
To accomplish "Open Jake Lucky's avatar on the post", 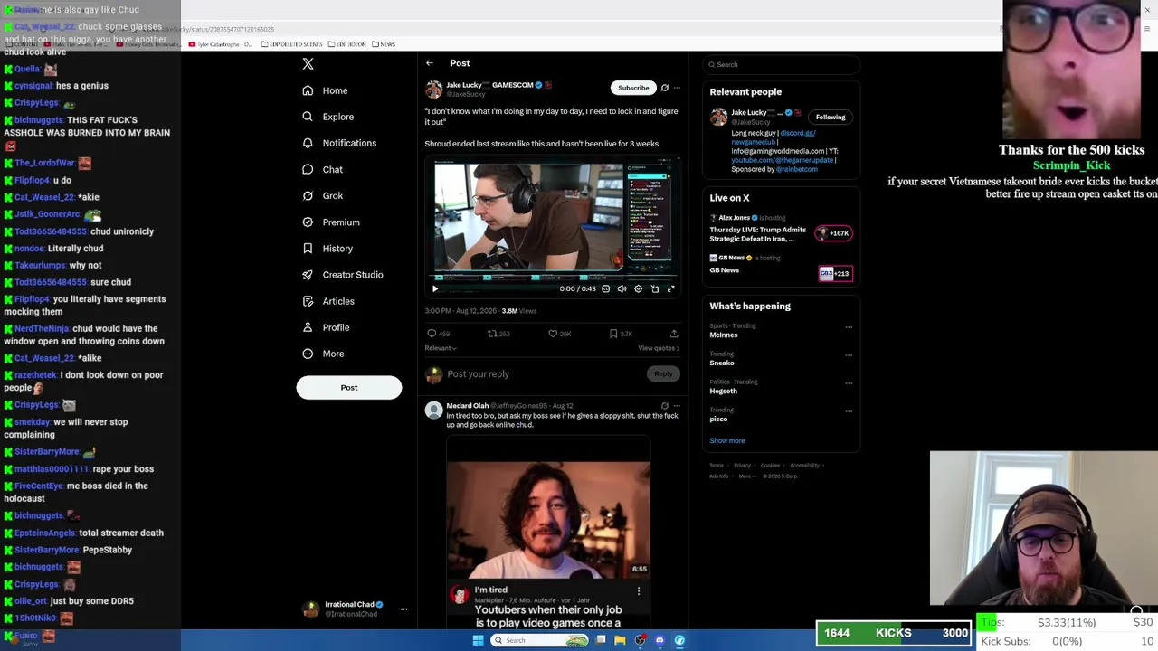I will click(434, 90).
